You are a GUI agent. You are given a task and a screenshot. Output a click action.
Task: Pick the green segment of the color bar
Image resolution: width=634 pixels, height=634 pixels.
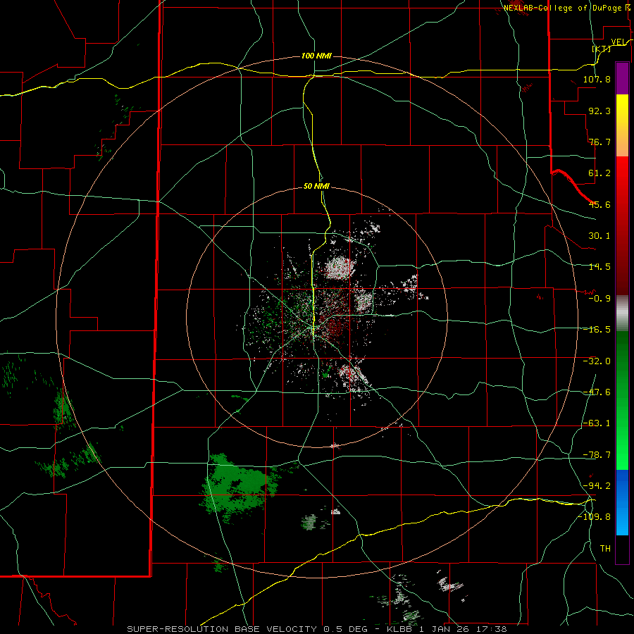(x=622, y=400)
